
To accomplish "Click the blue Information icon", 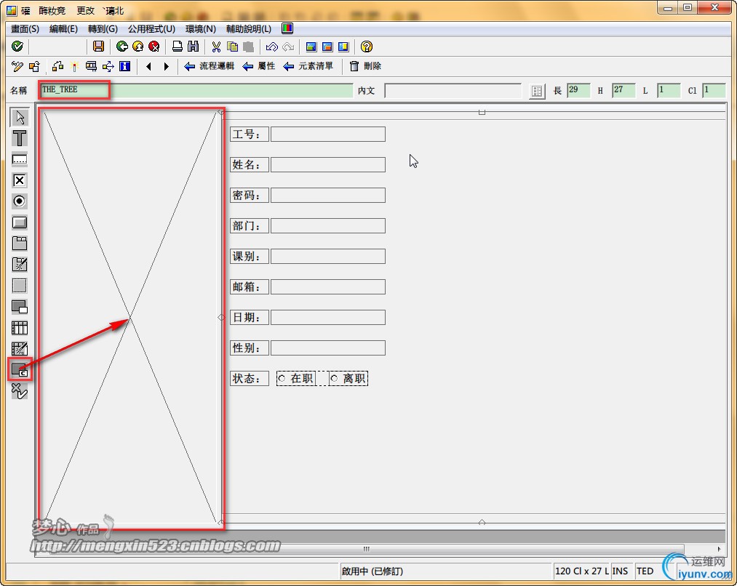I will [x=124, y=66].
